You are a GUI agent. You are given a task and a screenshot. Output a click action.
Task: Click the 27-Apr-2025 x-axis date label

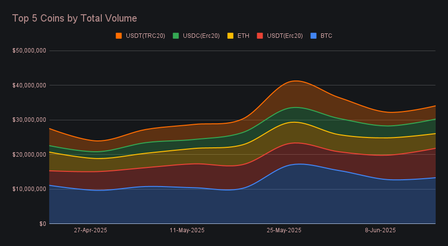point(90,230)
